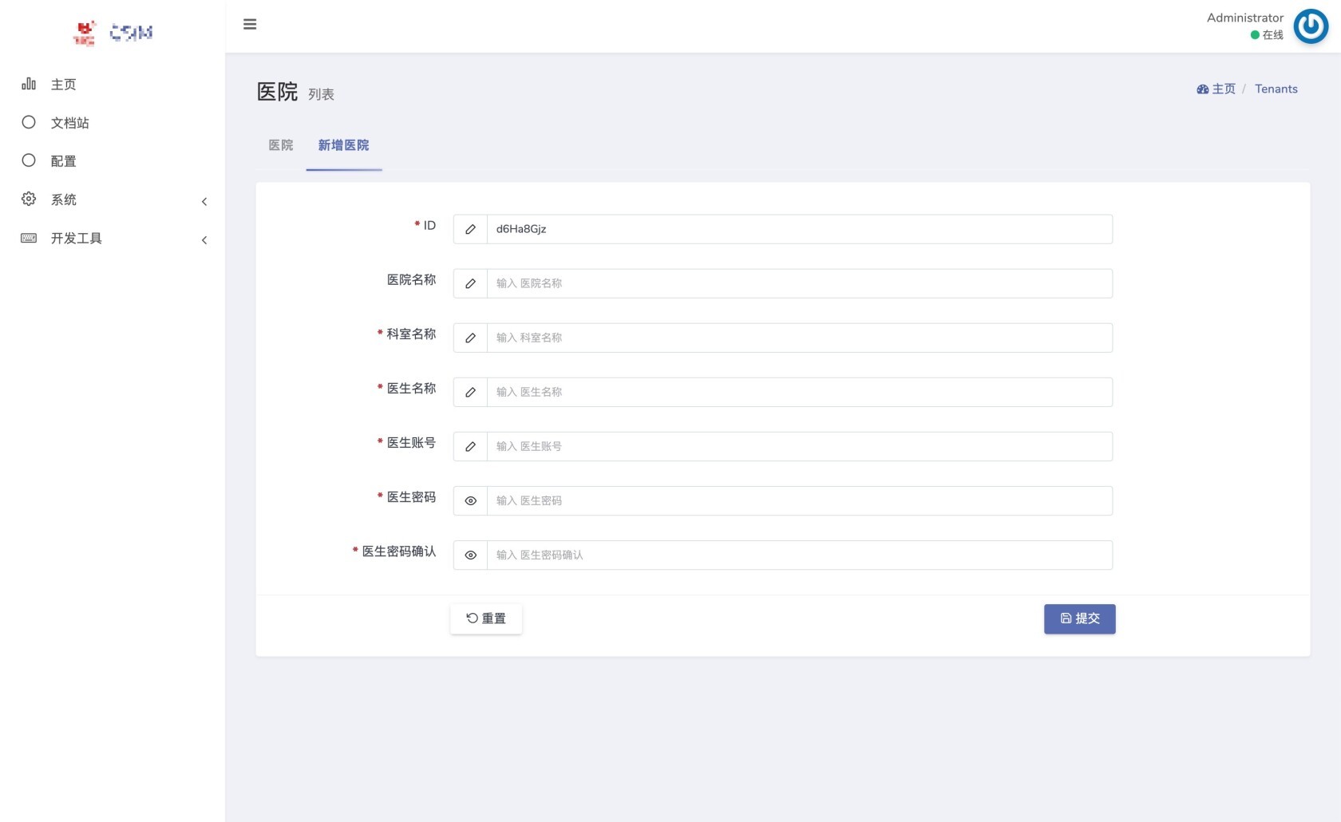Click the 医生账号 field label
Screen dimensions: 1341x822
[412, 443]
